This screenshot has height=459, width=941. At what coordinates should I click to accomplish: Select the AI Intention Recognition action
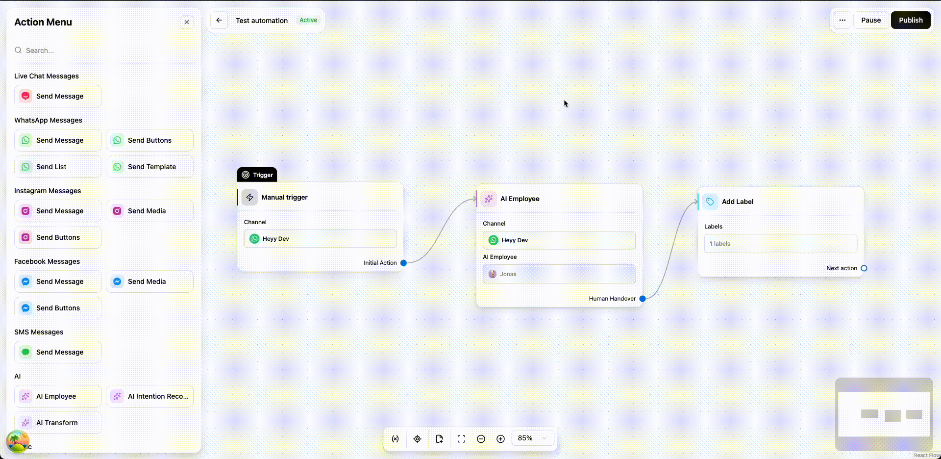point(149,396)
